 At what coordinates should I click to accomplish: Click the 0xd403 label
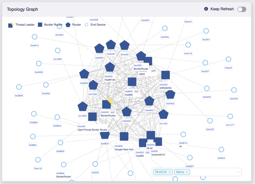click(x=145, y=20)
